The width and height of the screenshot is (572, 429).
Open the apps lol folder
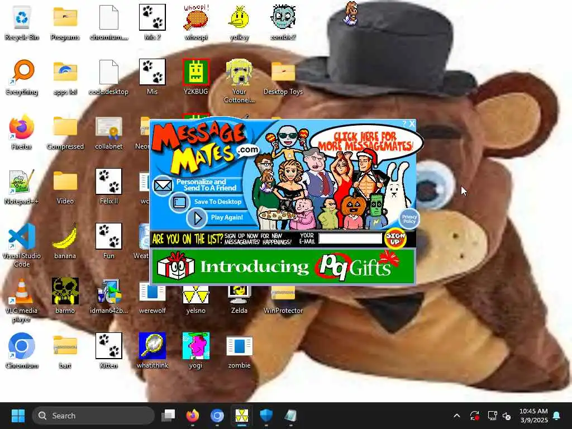click(65, 77)
